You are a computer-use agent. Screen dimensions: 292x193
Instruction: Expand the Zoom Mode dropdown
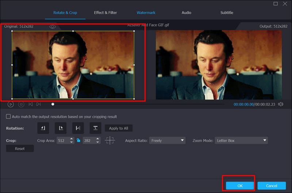tap(241, 140)
